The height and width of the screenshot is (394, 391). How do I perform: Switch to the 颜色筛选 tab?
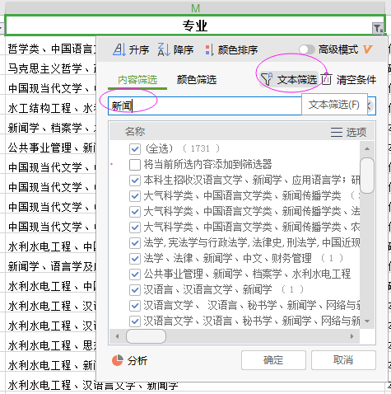(197, 80)
